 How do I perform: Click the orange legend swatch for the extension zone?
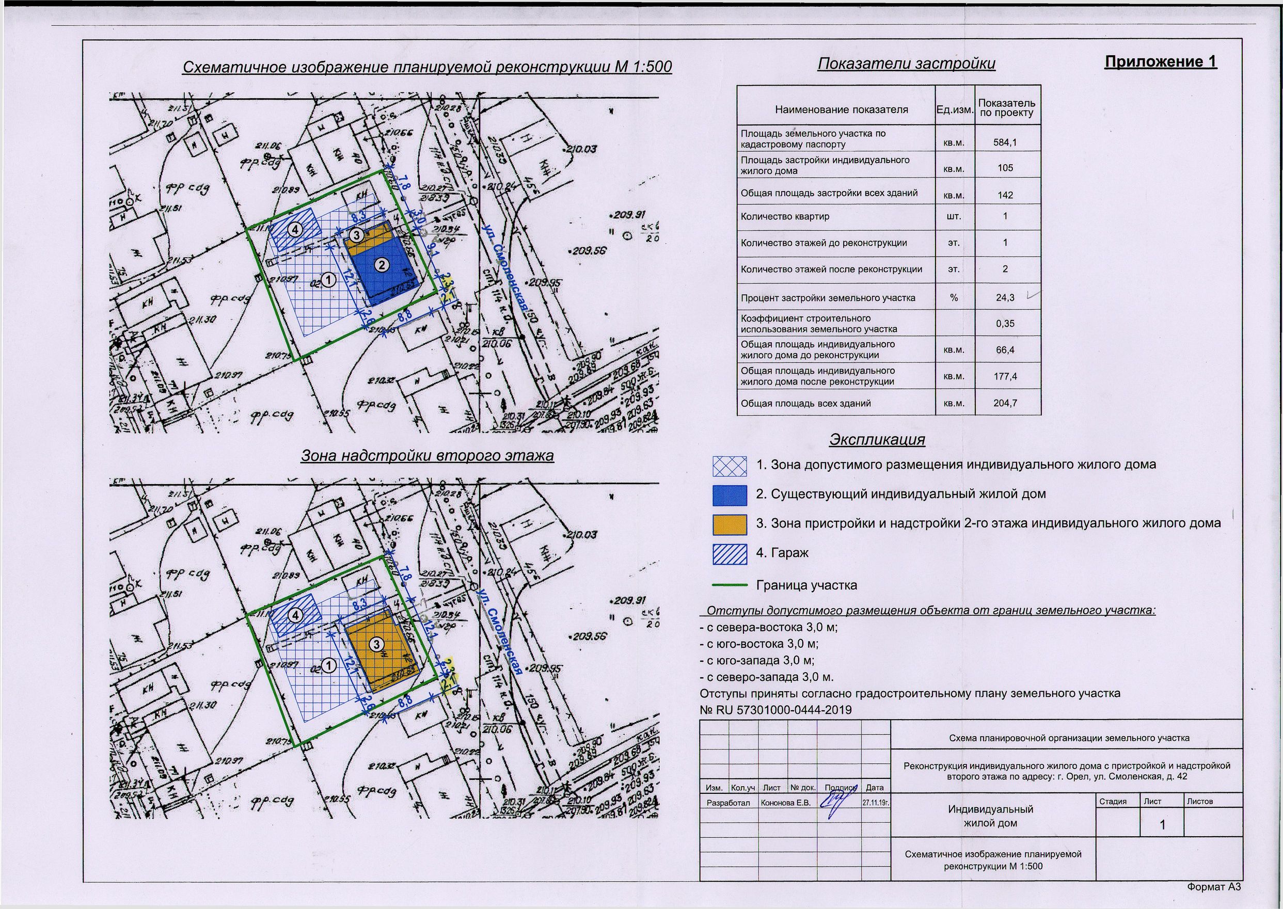click(x=730, y=524)
